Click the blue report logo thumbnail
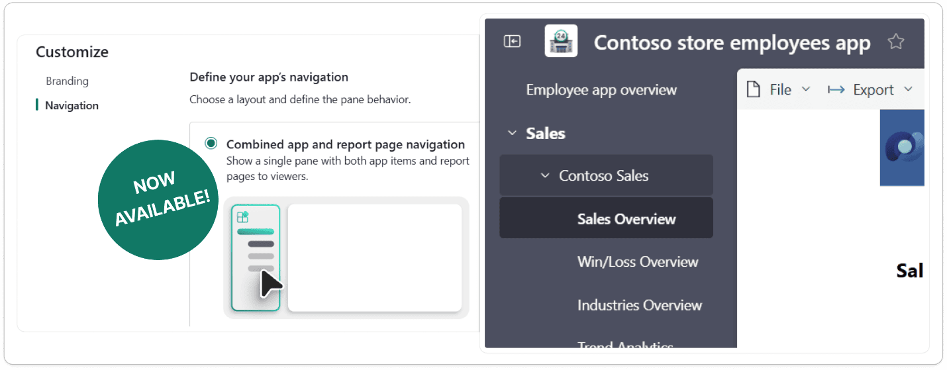947x370 pixels. pyautogui.click(x=902, y=147)
